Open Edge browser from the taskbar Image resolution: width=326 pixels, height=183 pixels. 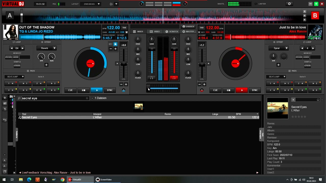[29, 179]
